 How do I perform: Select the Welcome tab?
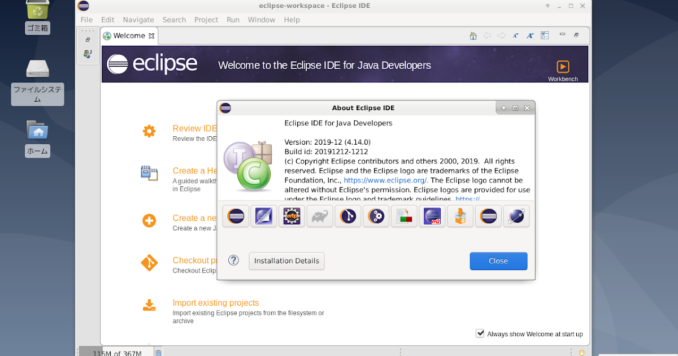[129, 36]
